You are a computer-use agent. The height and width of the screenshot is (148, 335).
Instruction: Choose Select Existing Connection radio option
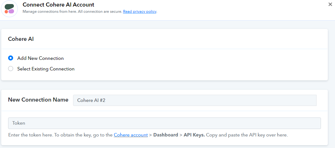click(11, 69)
